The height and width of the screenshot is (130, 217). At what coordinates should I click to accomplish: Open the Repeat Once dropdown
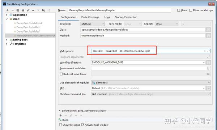point(167,24)
